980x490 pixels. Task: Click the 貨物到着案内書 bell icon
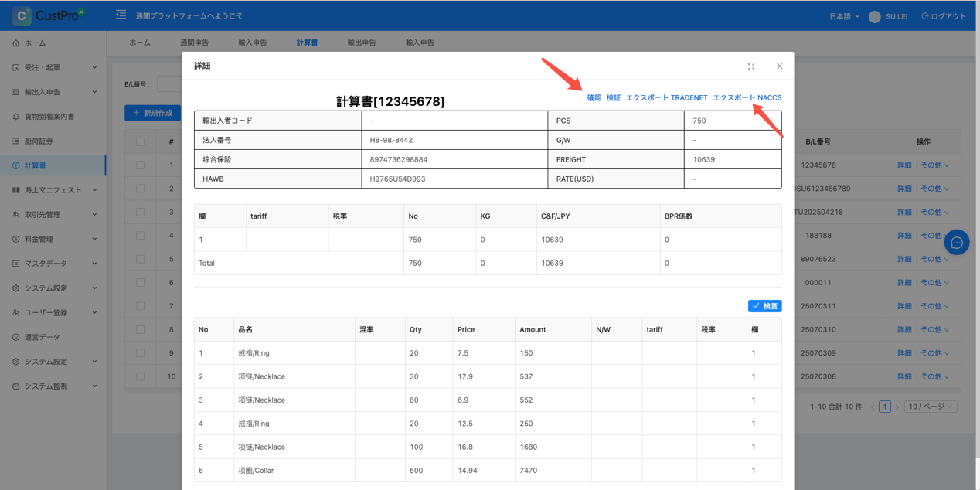pyautogui.click(x=16, y=117)
